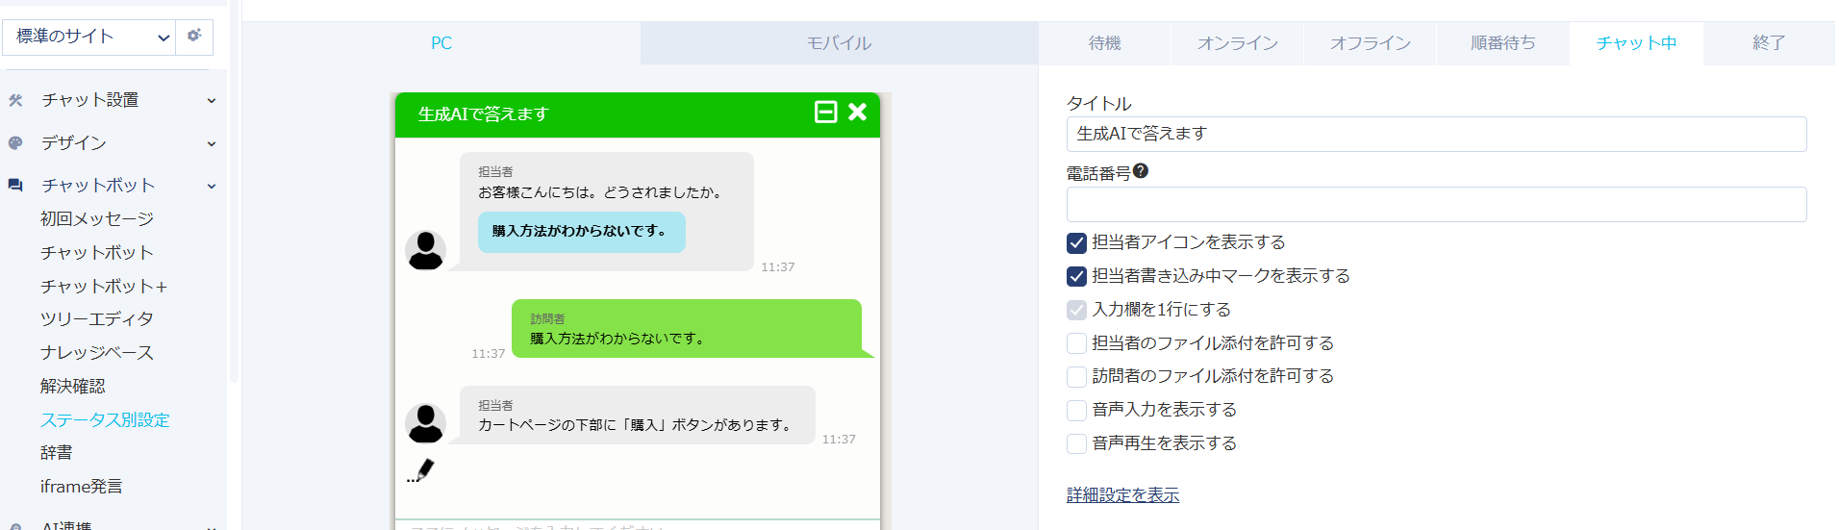
Task: Click the wrench icon next to チャット設置
Action: point(15,100)
